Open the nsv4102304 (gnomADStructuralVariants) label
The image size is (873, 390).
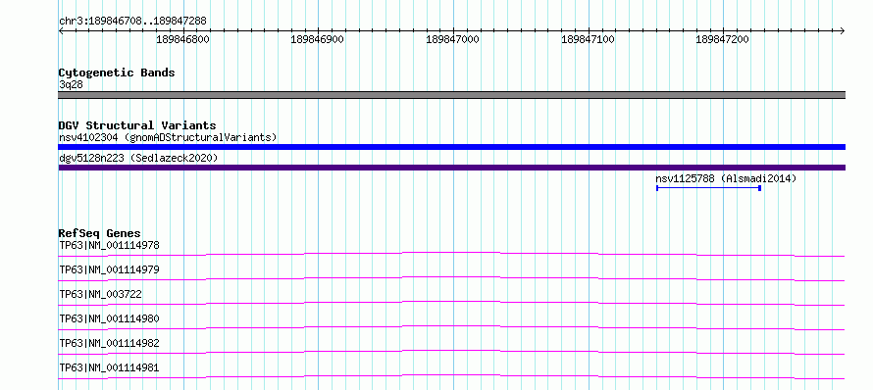click(168, 137)
